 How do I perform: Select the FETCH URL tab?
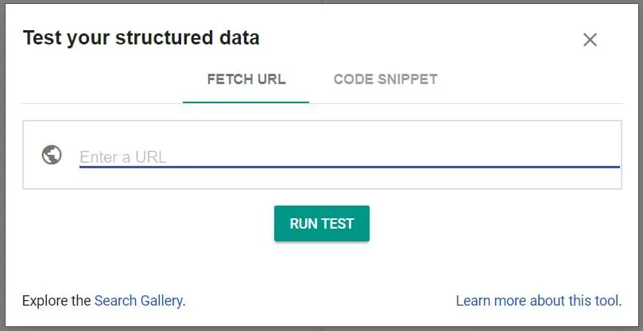[246, 79]
